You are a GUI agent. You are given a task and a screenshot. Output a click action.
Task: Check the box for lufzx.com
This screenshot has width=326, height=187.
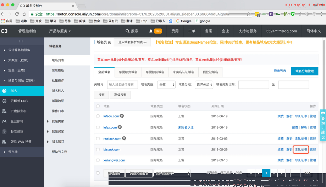98,127
